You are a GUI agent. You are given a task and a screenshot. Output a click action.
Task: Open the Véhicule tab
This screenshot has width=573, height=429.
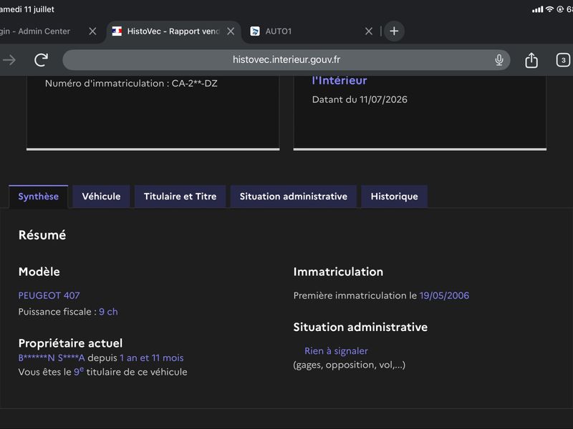(x=101, y=197)
